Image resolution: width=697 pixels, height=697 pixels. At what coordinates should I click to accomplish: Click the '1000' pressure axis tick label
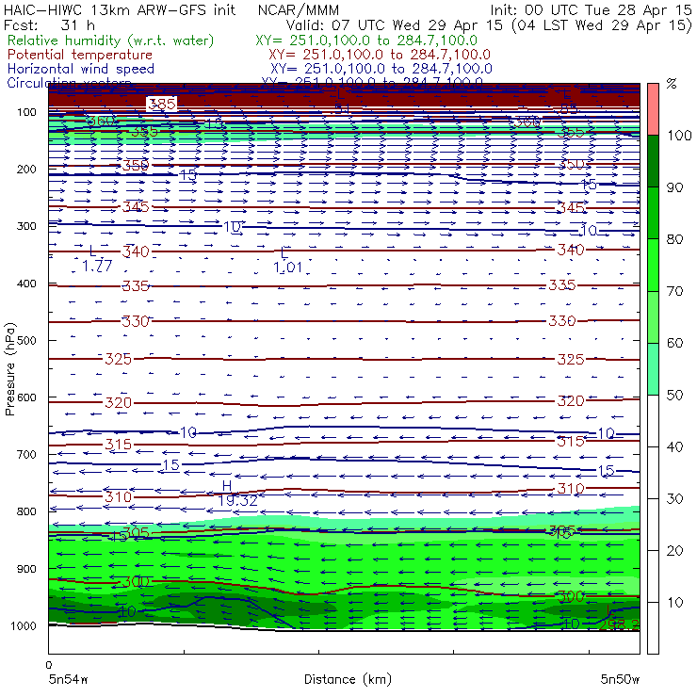(x=25, y=625)
